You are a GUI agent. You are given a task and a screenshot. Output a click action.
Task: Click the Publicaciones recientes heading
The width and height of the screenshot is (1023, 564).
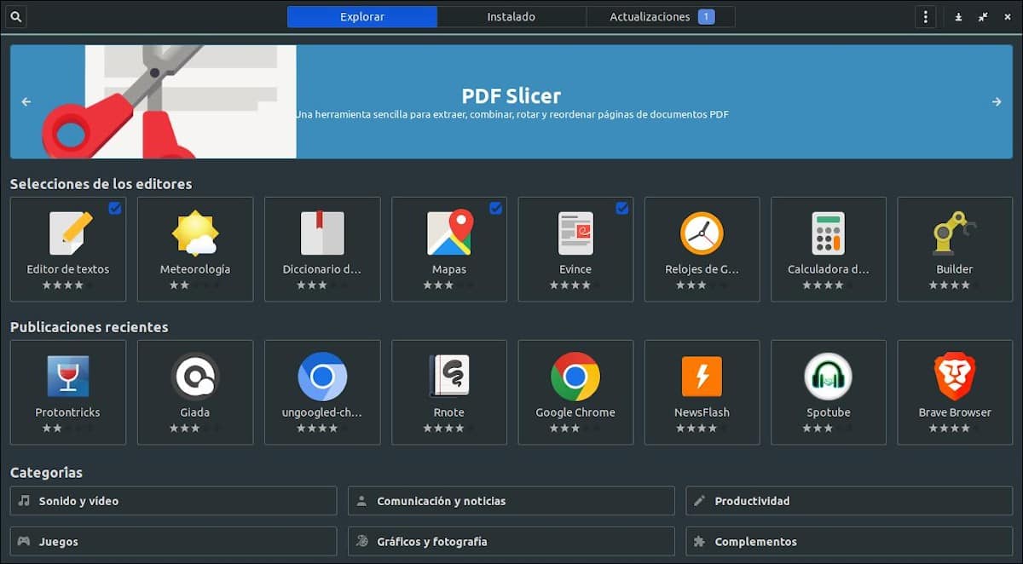(89, 327)
